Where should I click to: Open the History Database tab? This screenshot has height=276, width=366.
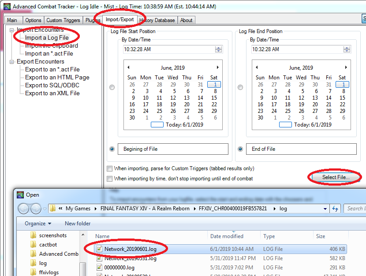tap(157, 20)
